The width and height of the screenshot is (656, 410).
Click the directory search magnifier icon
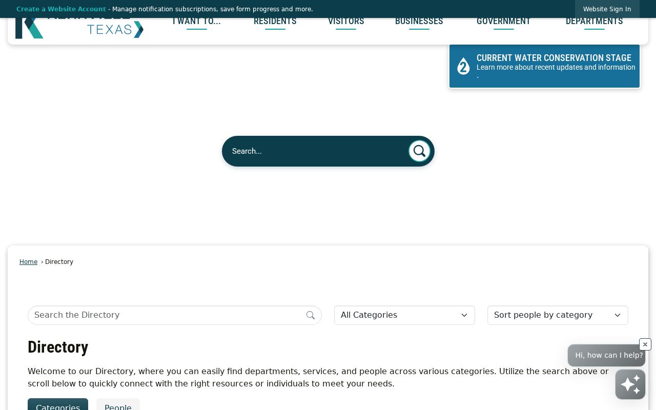pyautogui.click(x=311, y=315)
